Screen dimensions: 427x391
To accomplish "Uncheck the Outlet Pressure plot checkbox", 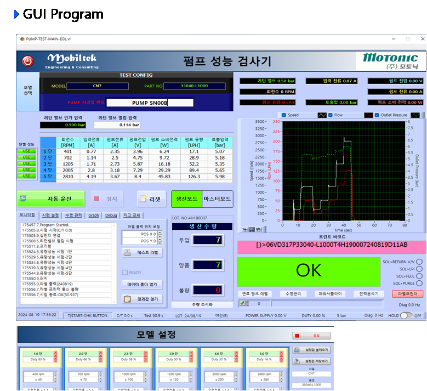I will pyautogui.click(x=377, y=115).
